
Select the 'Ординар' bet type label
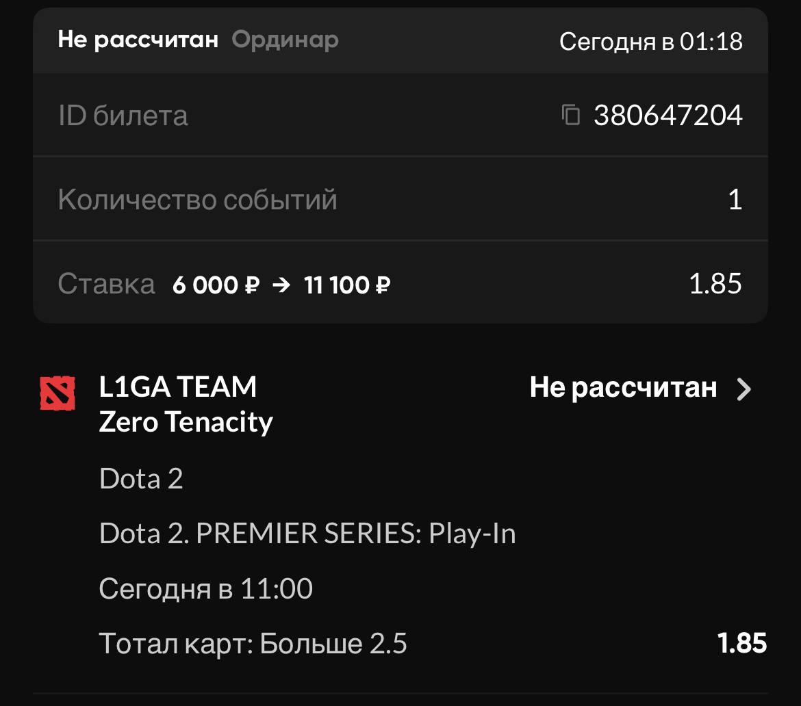pyautogui.click(x=285, y=40)
